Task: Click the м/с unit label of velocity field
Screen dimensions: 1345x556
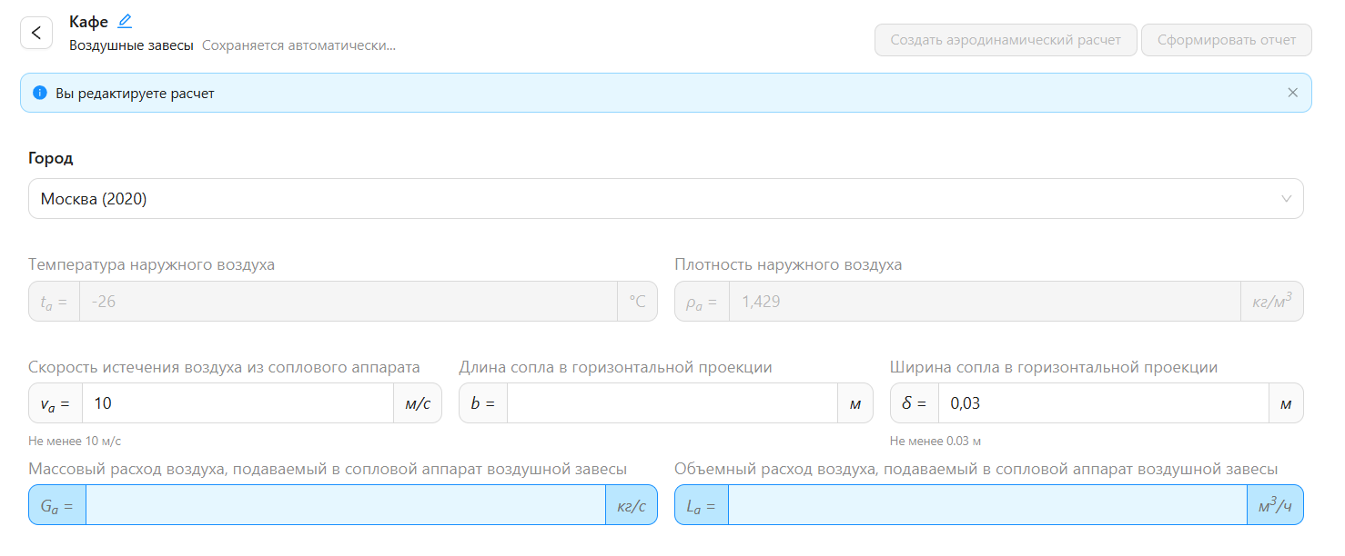Action: coord(418,403)
